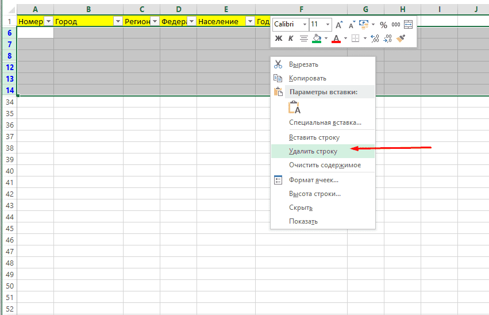Select column A header
The height and width of the screenshot is (315, 489).
(x=35, y=10)
